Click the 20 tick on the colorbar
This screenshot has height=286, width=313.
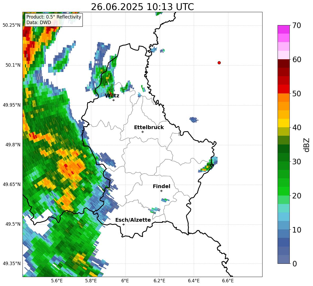pos(297,196)
